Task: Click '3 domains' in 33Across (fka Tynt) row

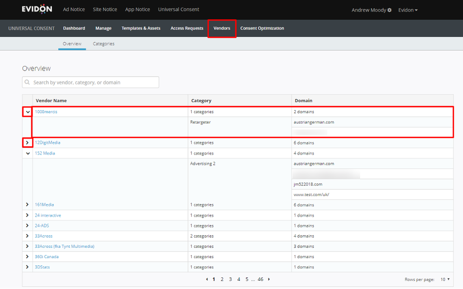Action: pos(304,246)
